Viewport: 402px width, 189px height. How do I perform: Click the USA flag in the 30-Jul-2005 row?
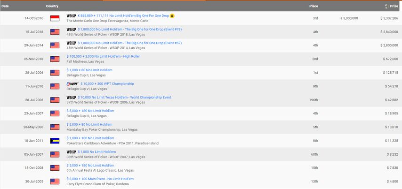[55, 181]
